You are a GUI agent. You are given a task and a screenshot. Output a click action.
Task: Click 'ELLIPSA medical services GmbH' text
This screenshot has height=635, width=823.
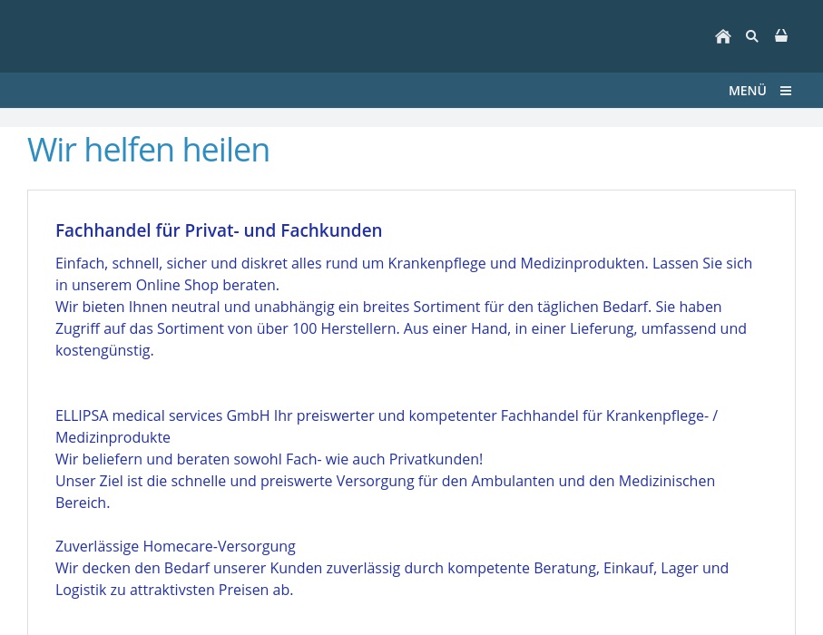click(164, 415)
